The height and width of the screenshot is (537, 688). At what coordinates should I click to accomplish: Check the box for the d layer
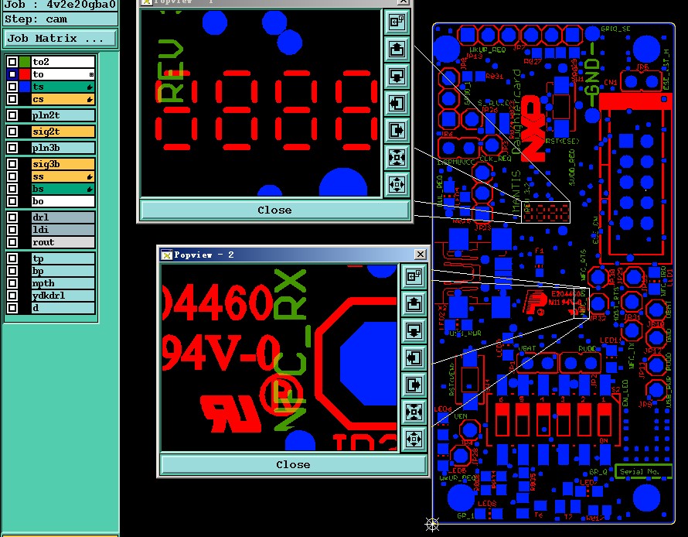[x=12, y=308]
